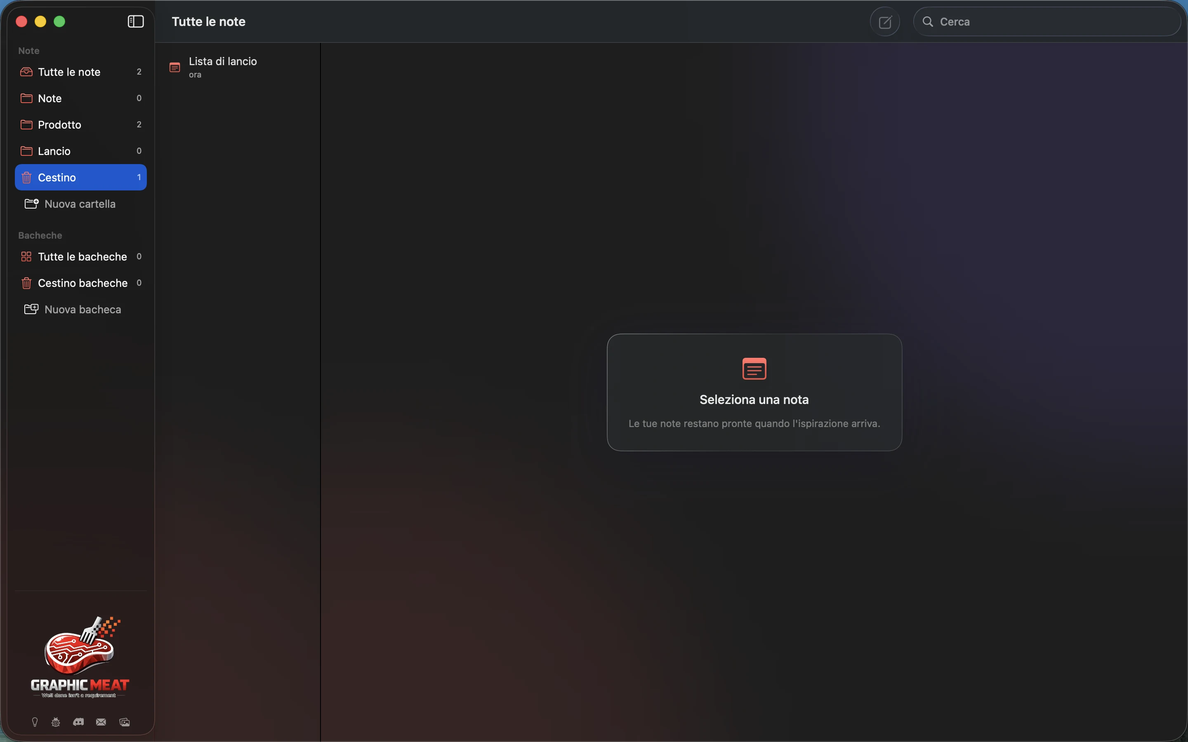Open the Discord community icon
Image resolution: width=1188 pixels, height=742 pixels.
tap(78, 722)
